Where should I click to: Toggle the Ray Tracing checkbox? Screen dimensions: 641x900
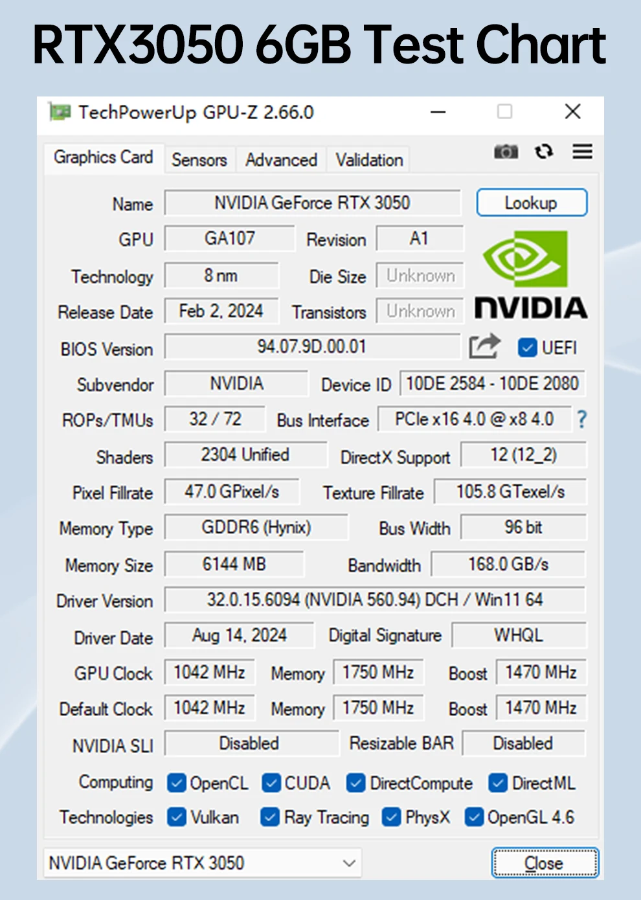click(x=270, y=817)
